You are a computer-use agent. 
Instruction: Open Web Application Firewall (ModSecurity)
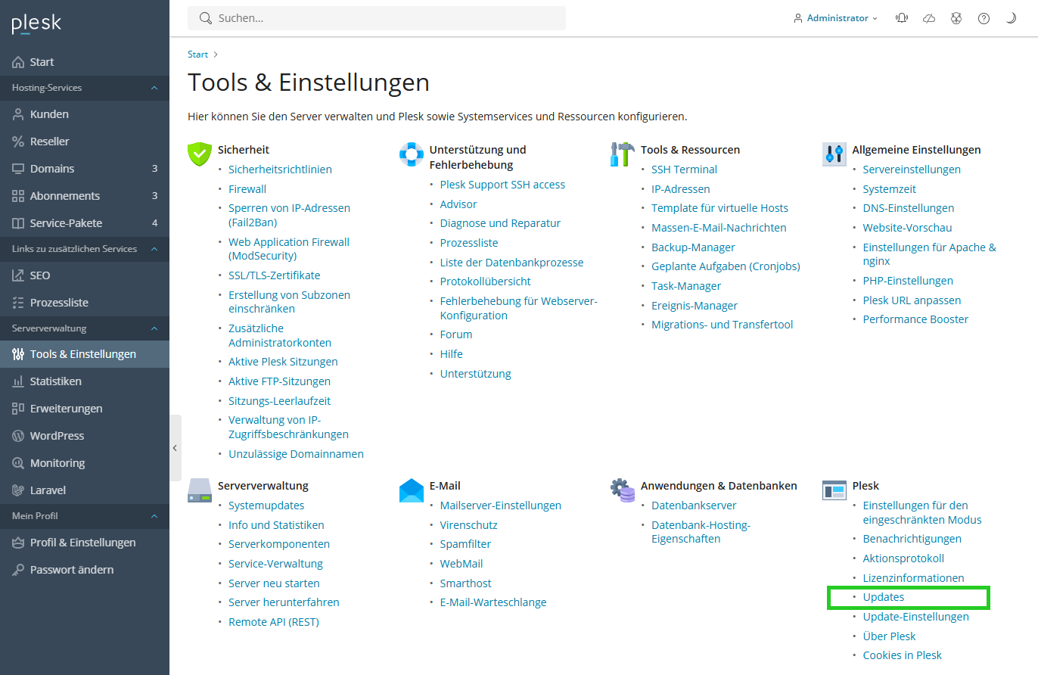289,249
